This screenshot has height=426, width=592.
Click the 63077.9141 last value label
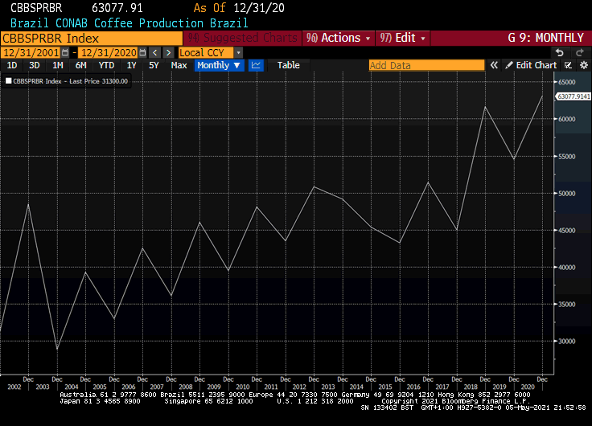pyautogui.click(x=573, y=96)
